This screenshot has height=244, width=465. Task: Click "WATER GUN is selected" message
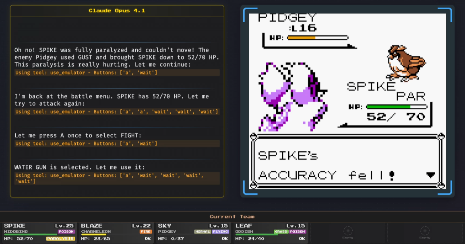(x=79, y=167)
